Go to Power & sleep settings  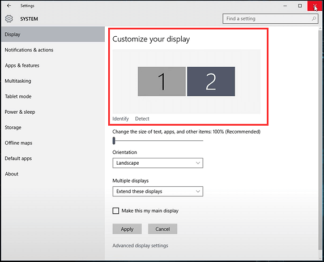20,112
